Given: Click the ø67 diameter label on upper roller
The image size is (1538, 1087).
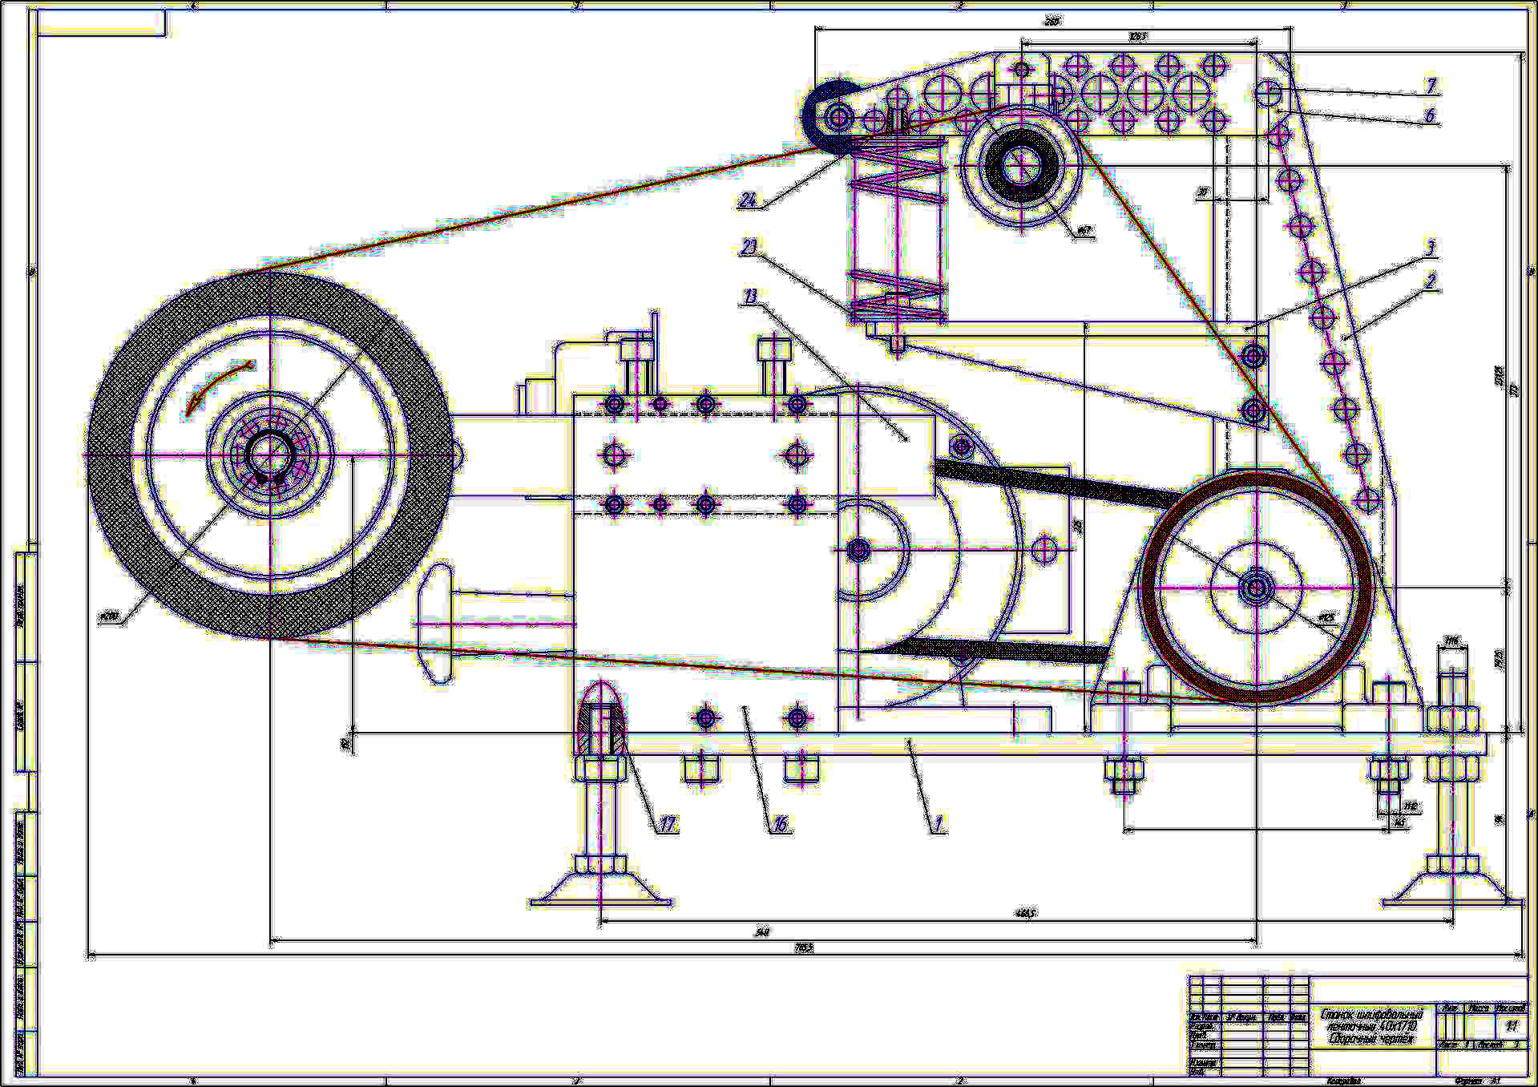Looking at the screenshot, I should click(1084, 231).
